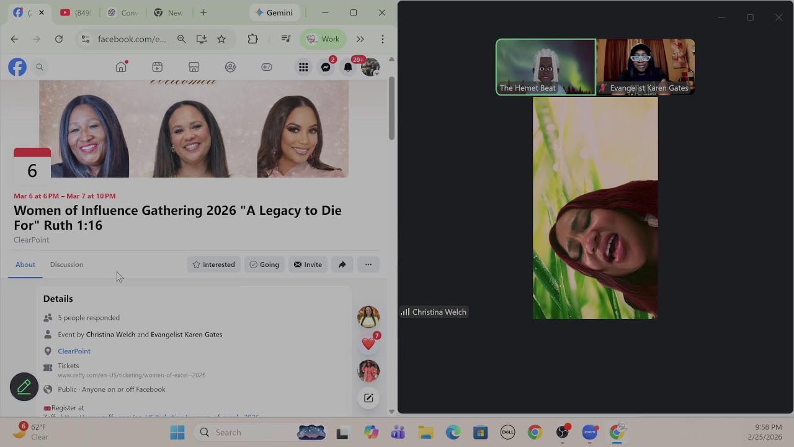The image size is (794, 447).
Task: Switch to the "New" browser tab
Action: 168,12
